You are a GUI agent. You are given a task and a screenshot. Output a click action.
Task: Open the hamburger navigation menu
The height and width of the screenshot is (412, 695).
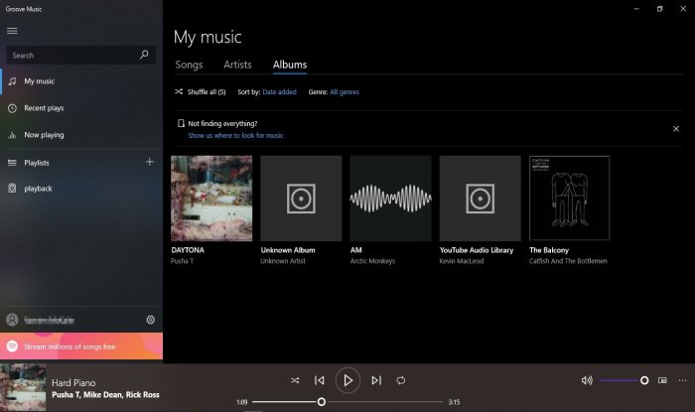pos(12,31)
